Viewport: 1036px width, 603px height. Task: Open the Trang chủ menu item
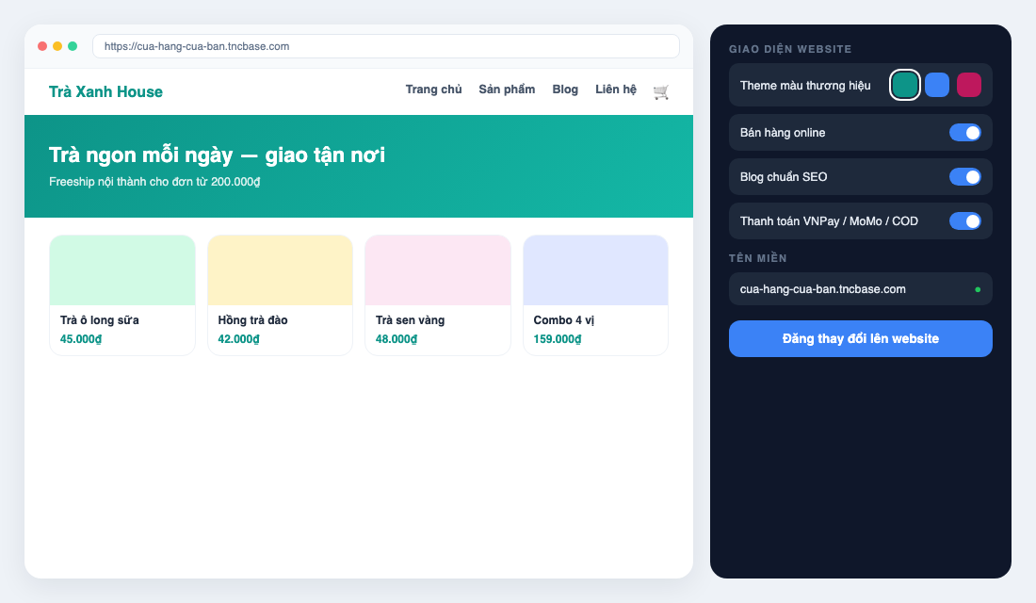433,90
